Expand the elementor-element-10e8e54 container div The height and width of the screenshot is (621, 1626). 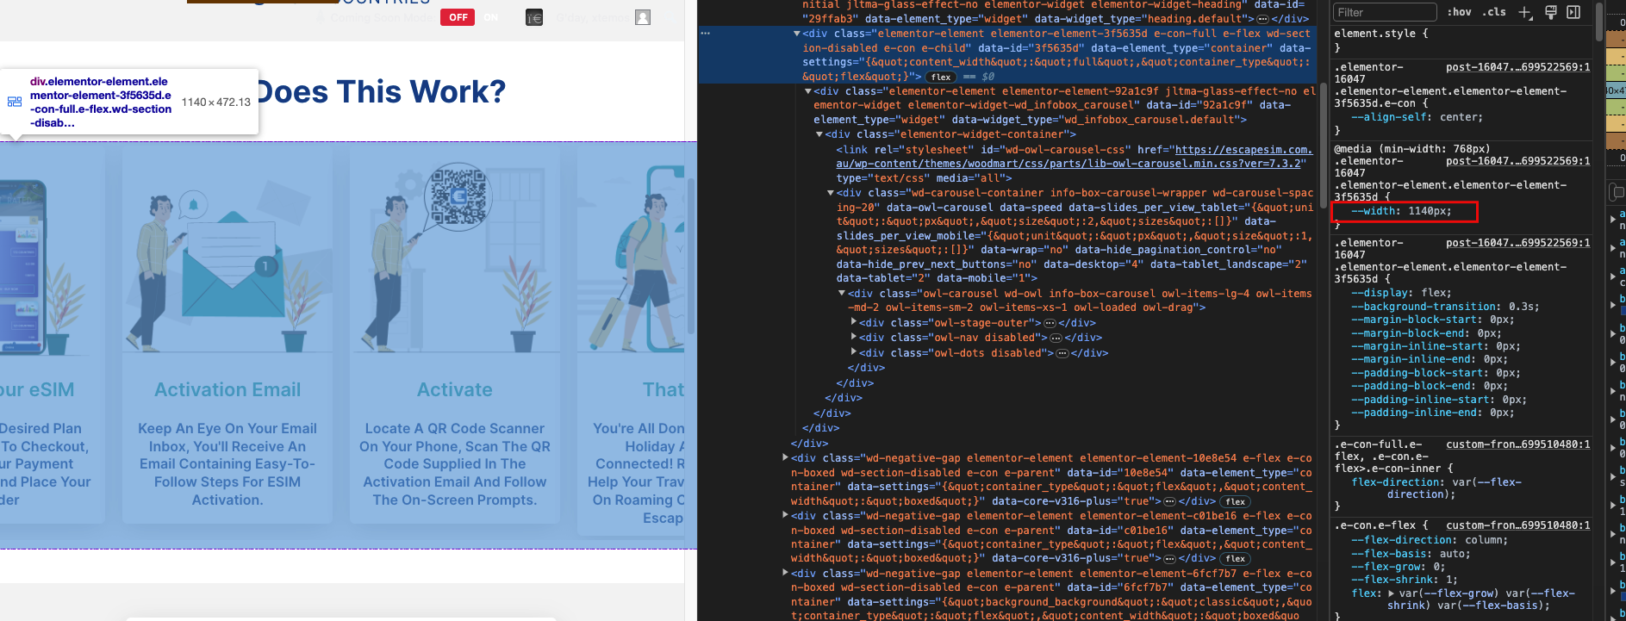point(785,458)
